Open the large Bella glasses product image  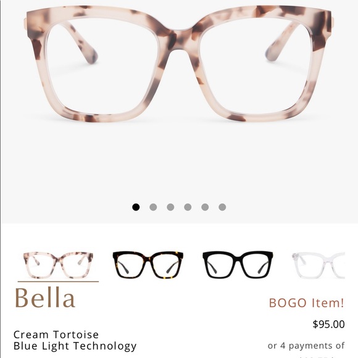pyautogui.click(x=179, y=64)
